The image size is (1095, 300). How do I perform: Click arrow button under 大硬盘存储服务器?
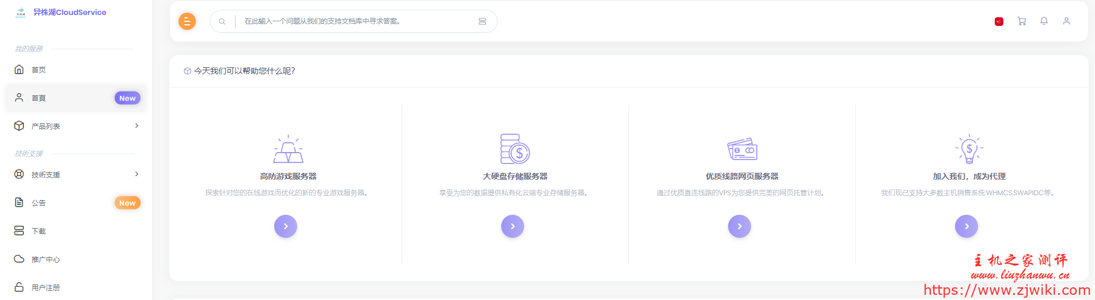[x=513, y=226]
